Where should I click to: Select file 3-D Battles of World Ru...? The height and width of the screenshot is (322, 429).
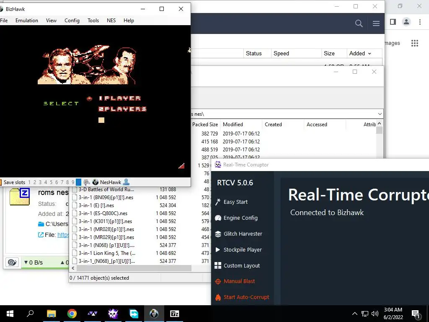(x=106, y=190)
